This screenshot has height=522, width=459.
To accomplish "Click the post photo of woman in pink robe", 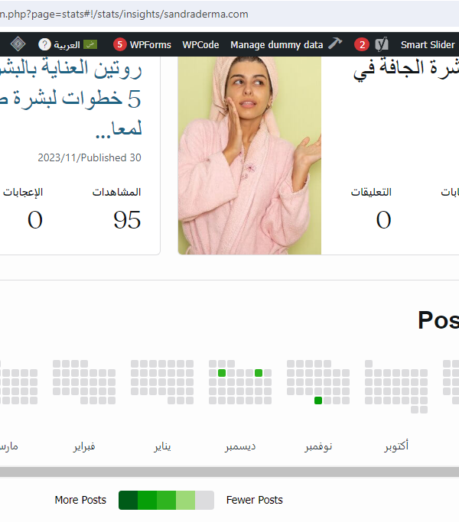I will [249, 155].
